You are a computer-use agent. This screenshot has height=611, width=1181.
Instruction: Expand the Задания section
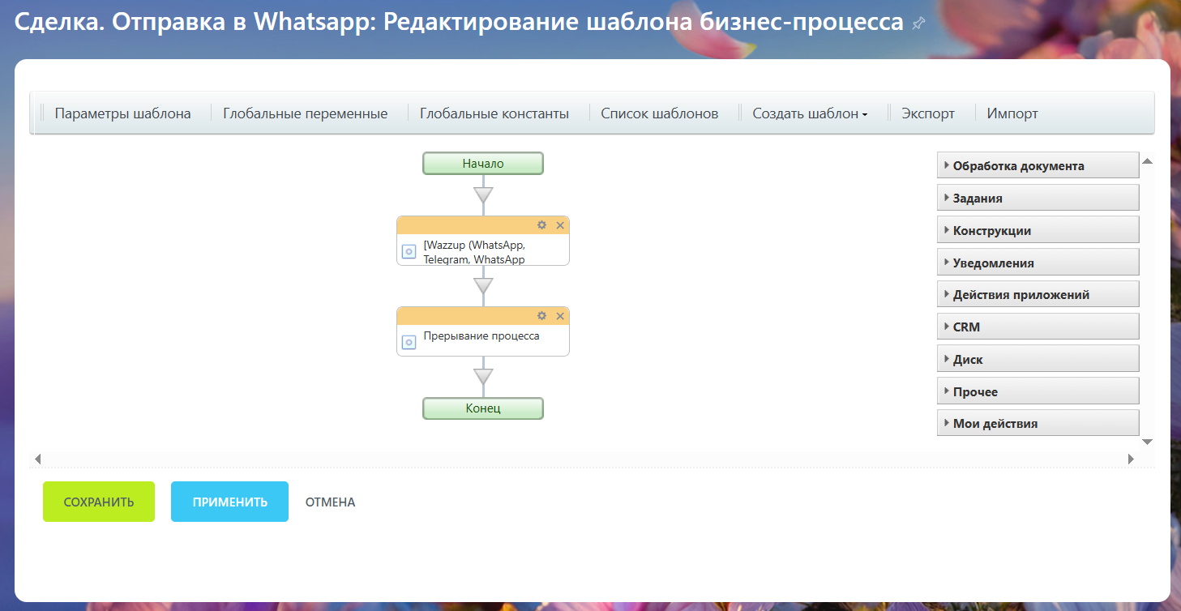pyautogui.click(x=1038, y=198)
